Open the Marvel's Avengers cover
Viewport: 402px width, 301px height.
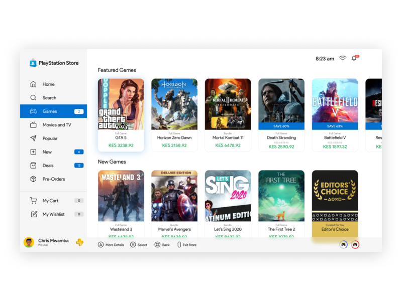point(174,196)
